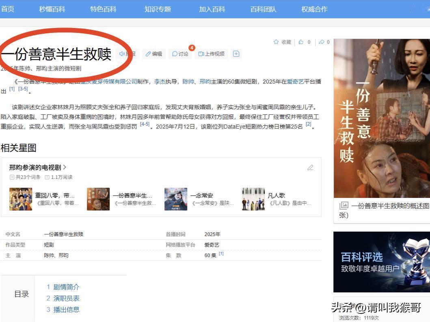The height and width of the screenshot is (322, 430).
Task: Open the 凡人歌 thumbnail in related shows
Action: pyautogui.click(x=253, y=199)
